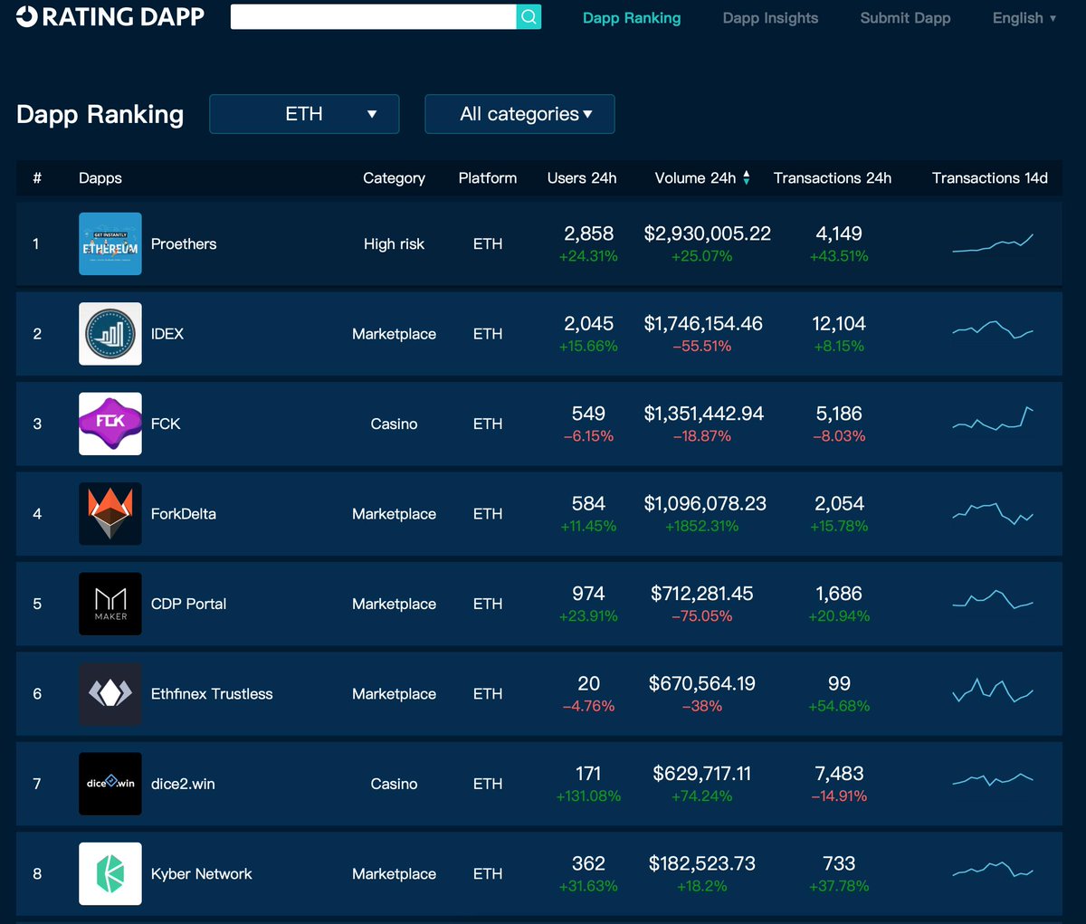The image size is (1086, 924).
Task: Open the CDP Portal dapp link
Action: 188,604
